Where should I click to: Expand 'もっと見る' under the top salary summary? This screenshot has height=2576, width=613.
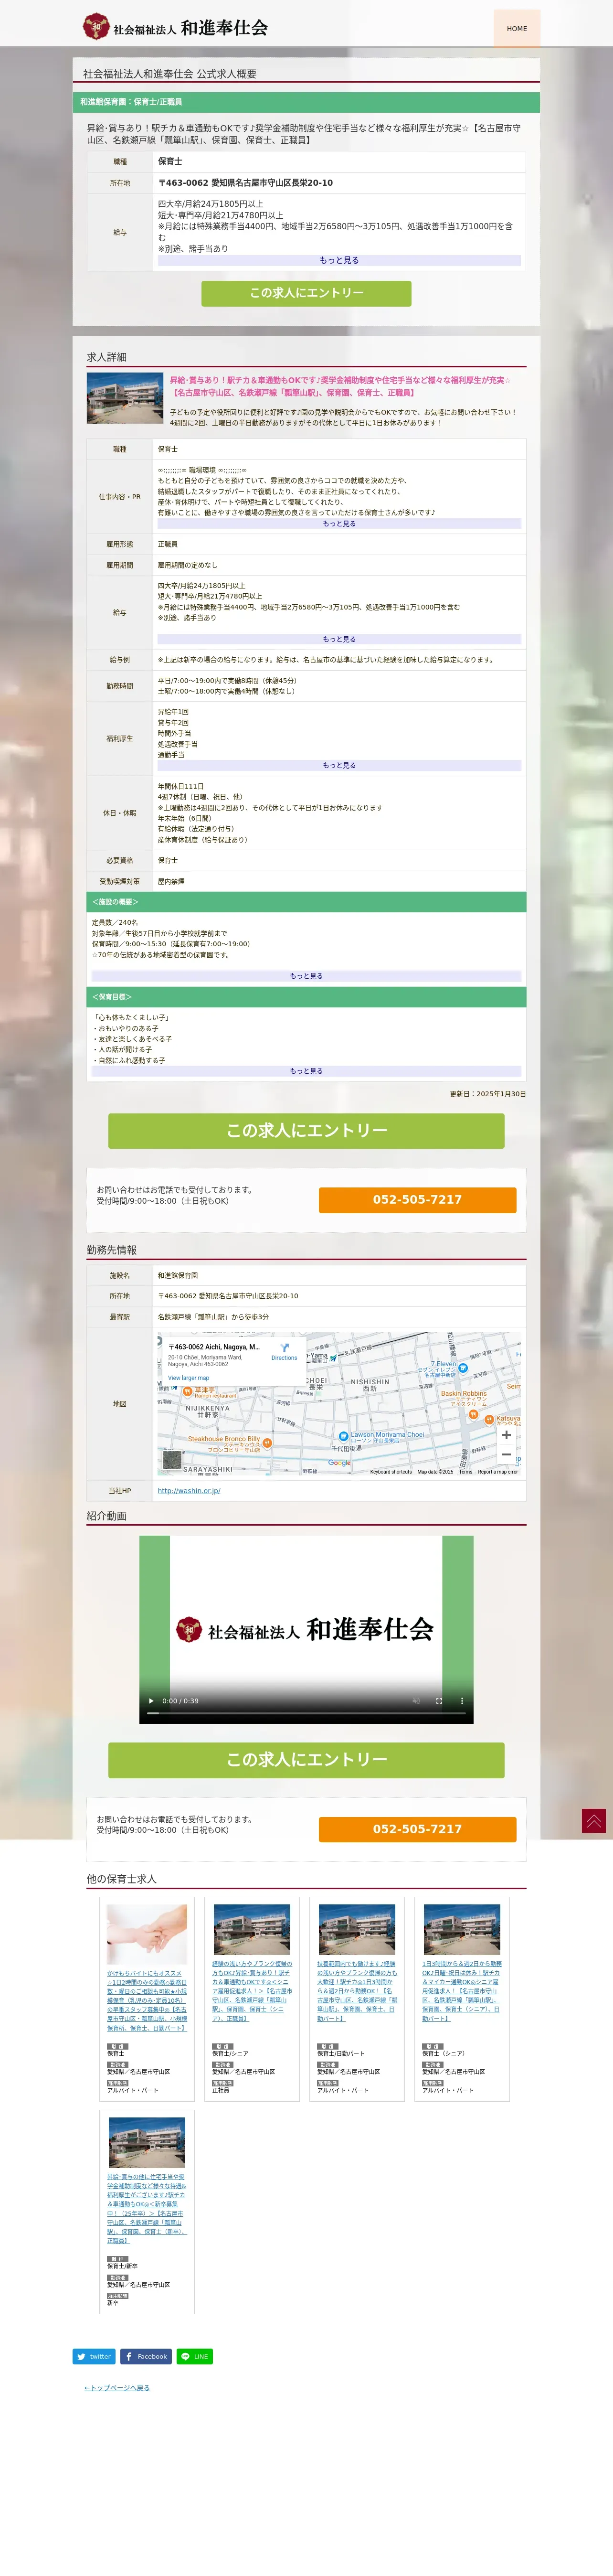pyautogui.click(x=339, y=260)
